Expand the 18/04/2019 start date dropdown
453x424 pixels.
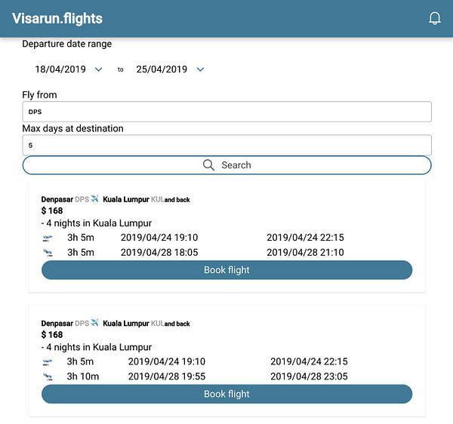point(99,69)
